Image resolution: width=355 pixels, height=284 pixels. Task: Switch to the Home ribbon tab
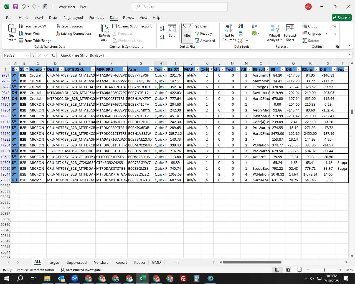pyautogui.click(x=24, y=17)
